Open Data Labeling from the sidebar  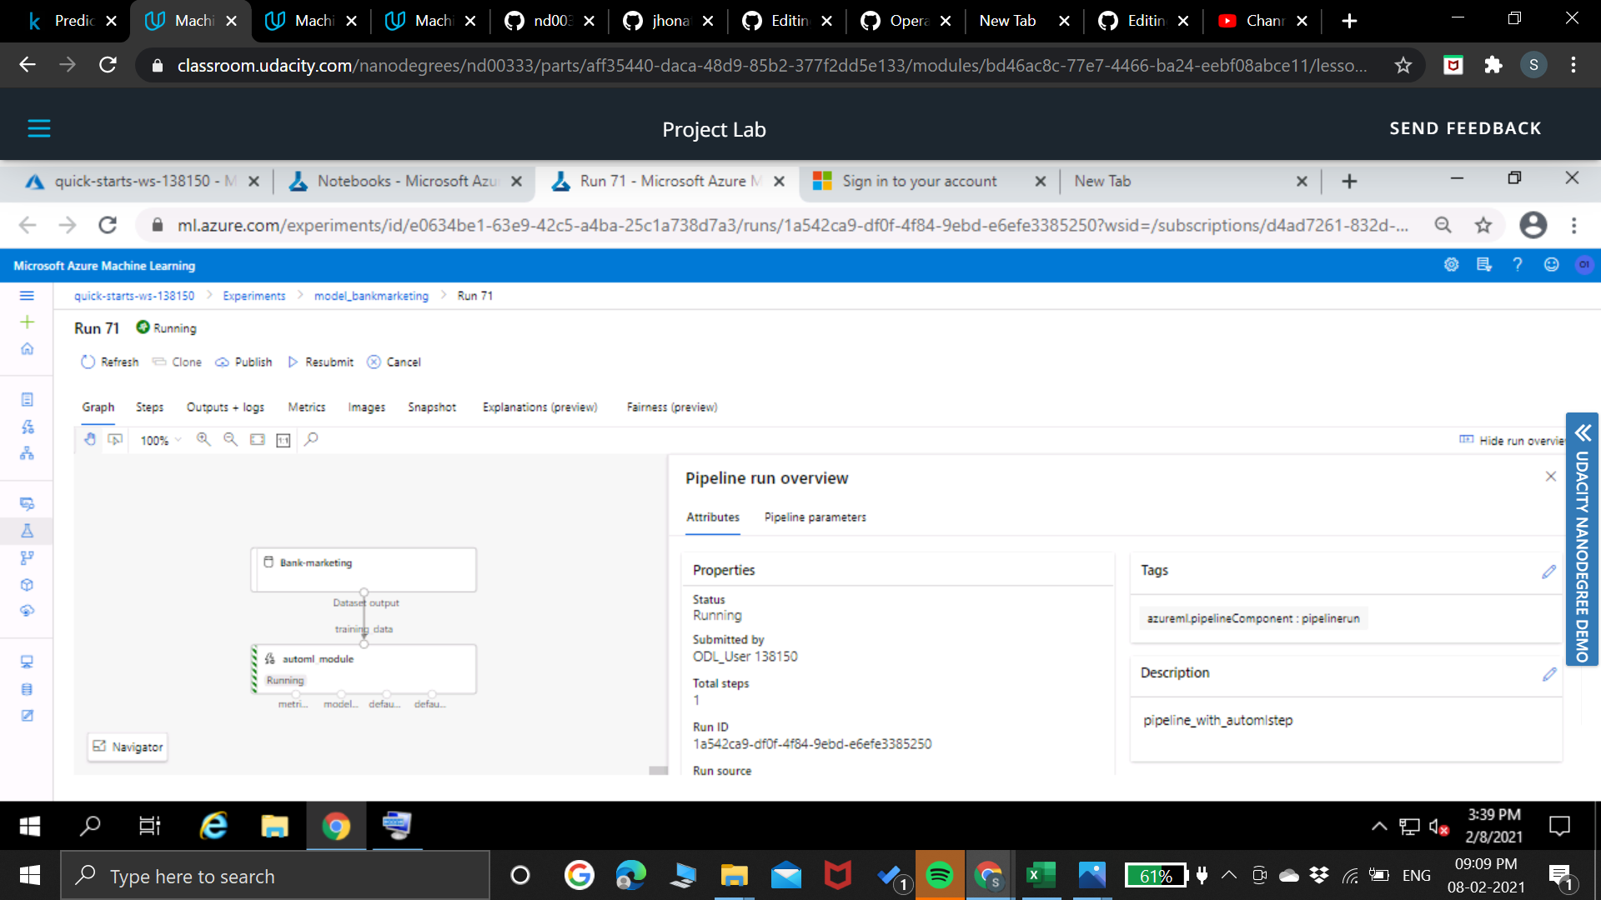point(27,716)
